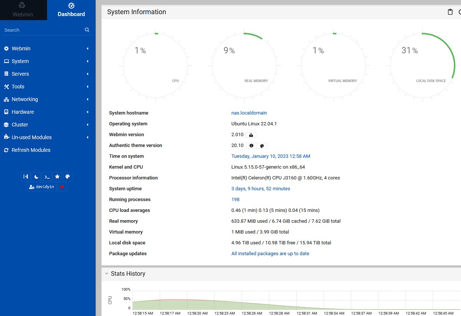Expand the Hardware menu section
This screenshot has width=461, height=316.
coord(23,112)
